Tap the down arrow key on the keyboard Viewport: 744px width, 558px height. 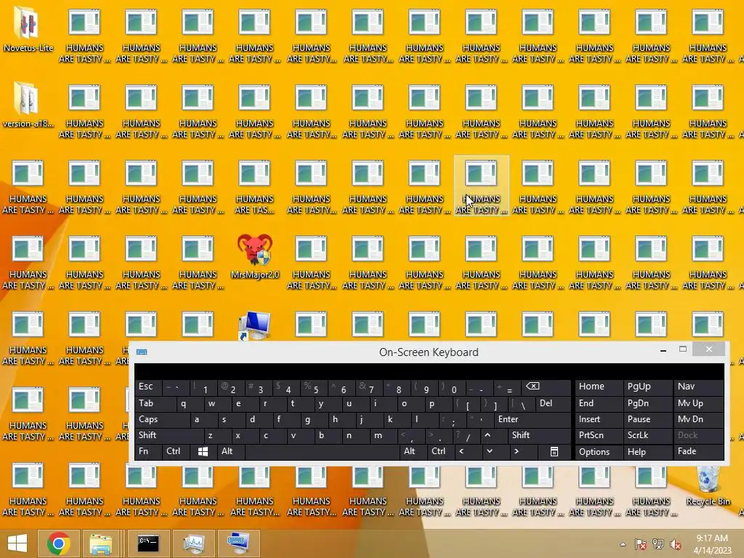coord(496,452)
